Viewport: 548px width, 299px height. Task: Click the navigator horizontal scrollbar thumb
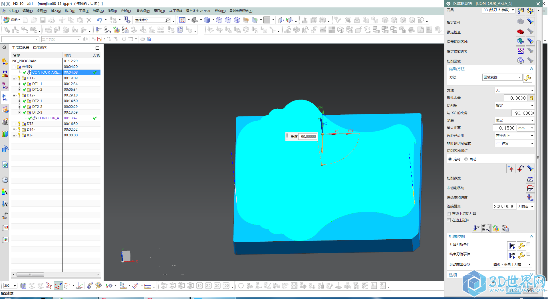(30, 275)
